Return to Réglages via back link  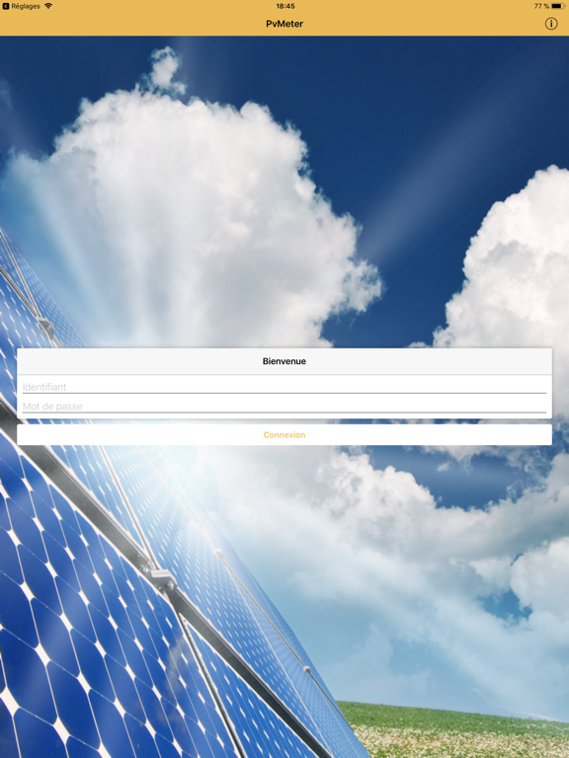22,6
